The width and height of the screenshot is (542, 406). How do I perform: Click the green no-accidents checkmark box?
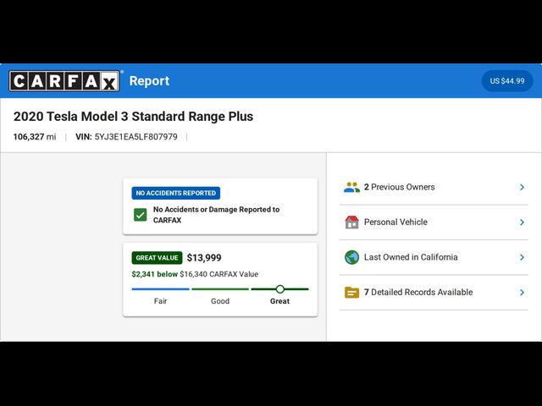click(141, 215)
